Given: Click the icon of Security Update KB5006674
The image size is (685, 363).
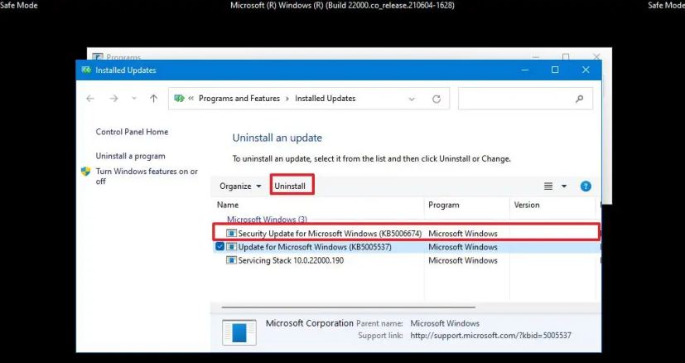Looking at the screenshot, I should [232, 234].
